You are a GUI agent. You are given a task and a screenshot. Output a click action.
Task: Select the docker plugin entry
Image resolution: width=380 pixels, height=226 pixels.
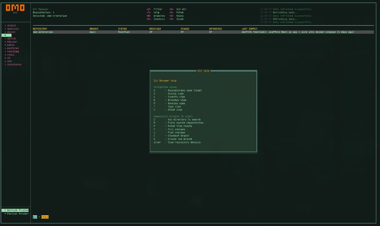tap(12, 32)
